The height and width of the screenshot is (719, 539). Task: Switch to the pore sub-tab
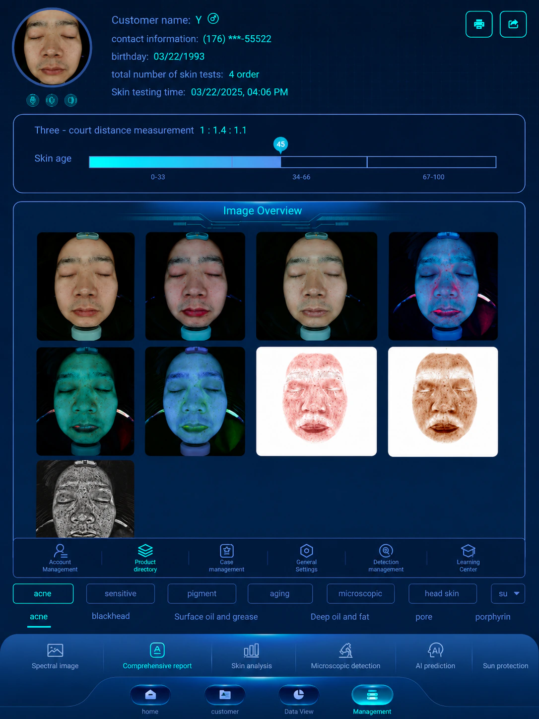click(x=424, y=617)
